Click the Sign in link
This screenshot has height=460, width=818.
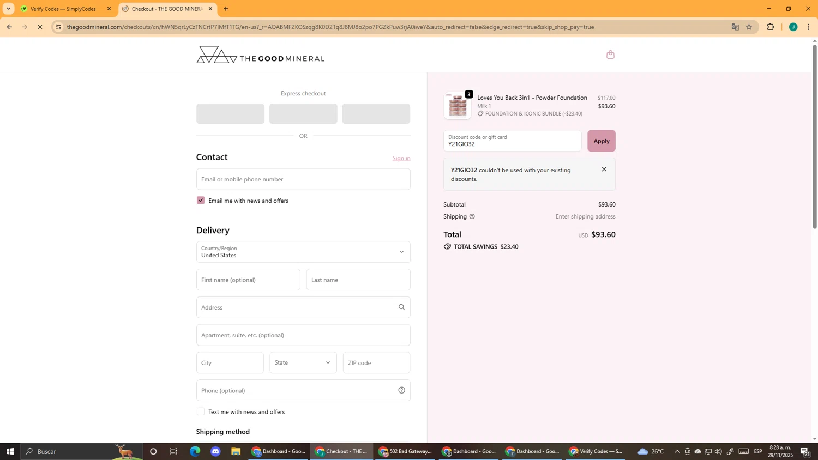(x=401, y=159)
